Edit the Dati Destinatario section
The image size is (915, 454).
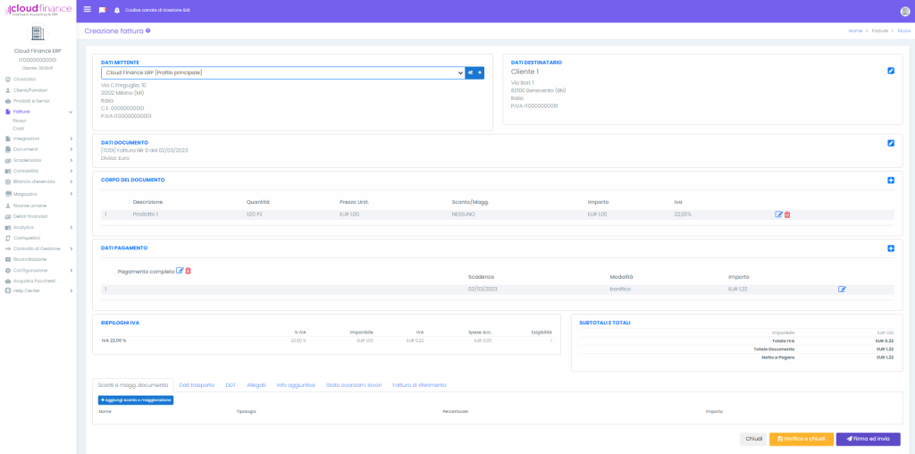[891, 71]
